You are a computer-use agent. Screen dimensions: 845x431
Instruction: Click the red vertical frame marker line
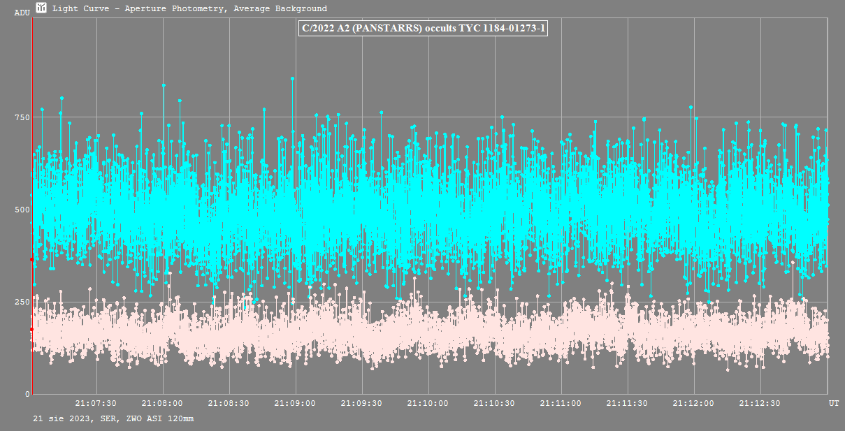(x=31, y=206)
